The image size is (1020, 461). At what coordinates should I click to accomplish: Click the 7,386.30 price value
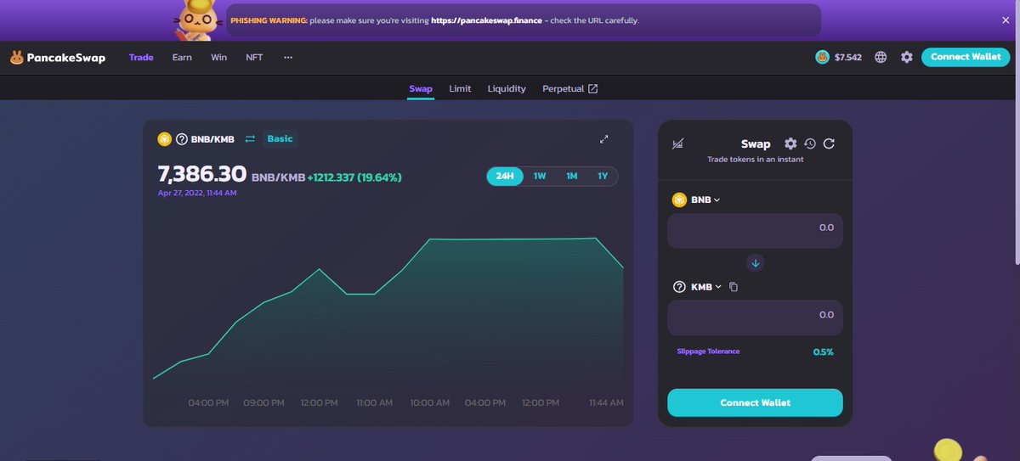(x=202, y=175)
